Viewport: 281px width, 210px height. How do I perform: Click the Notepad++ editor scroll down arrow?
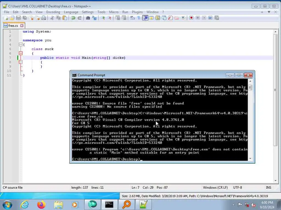(x=276, y=180)
